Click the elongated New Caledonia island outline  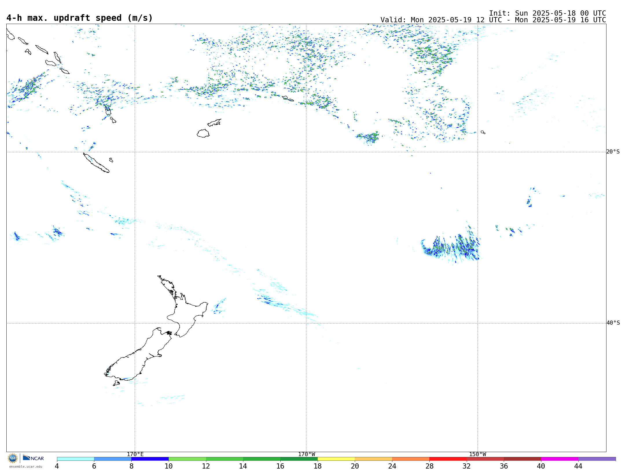click(x=96, y=163)
